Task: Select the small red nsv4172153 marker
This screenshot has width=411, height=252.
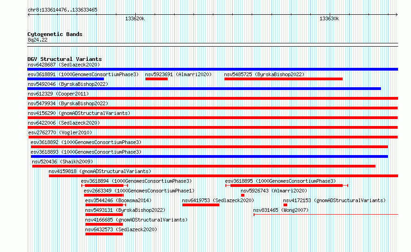Action: [x=285, y=205]
